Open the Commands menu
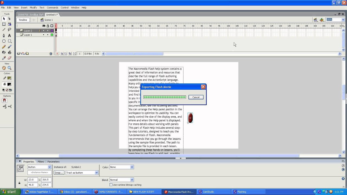The width and height of the screenshot is (347, 195). pos(52,8)
